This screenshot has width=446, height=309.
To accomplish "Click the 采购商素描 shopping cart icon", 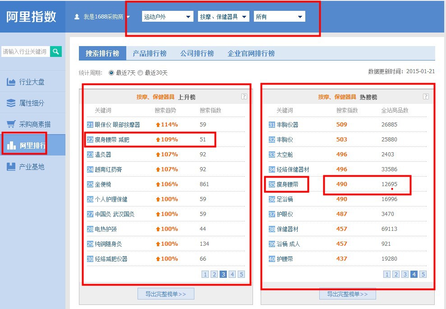I will pyautogui.click(x=11, y=124).
